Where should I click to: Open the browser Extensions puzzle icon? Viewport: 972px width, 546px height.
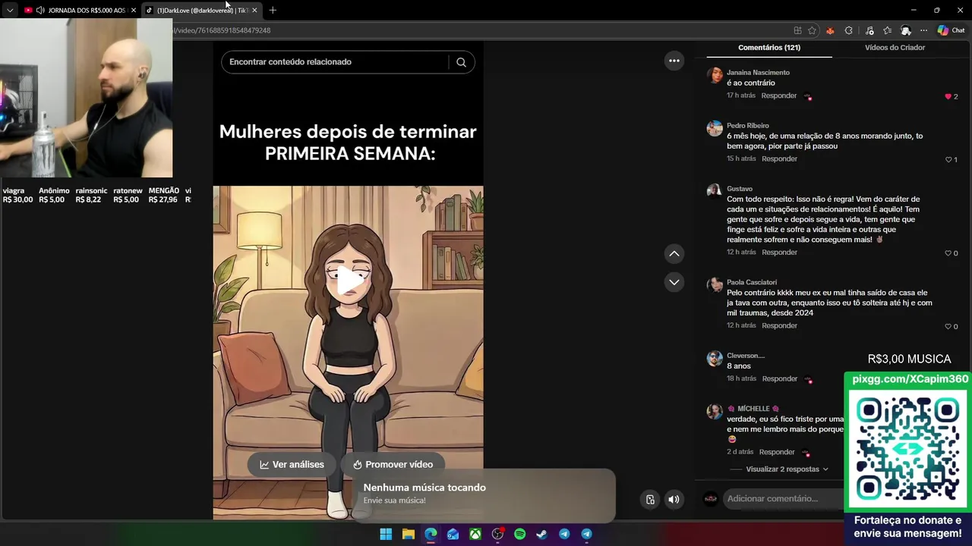(849, 30)
